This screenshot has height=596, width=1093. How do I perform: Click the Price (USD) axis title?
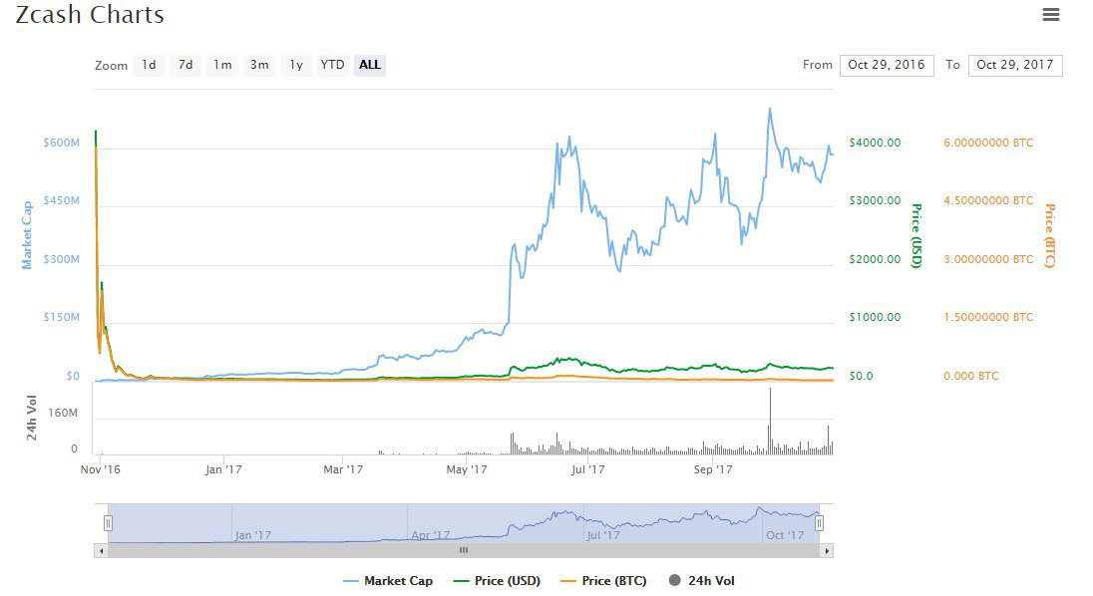point(916,236)
